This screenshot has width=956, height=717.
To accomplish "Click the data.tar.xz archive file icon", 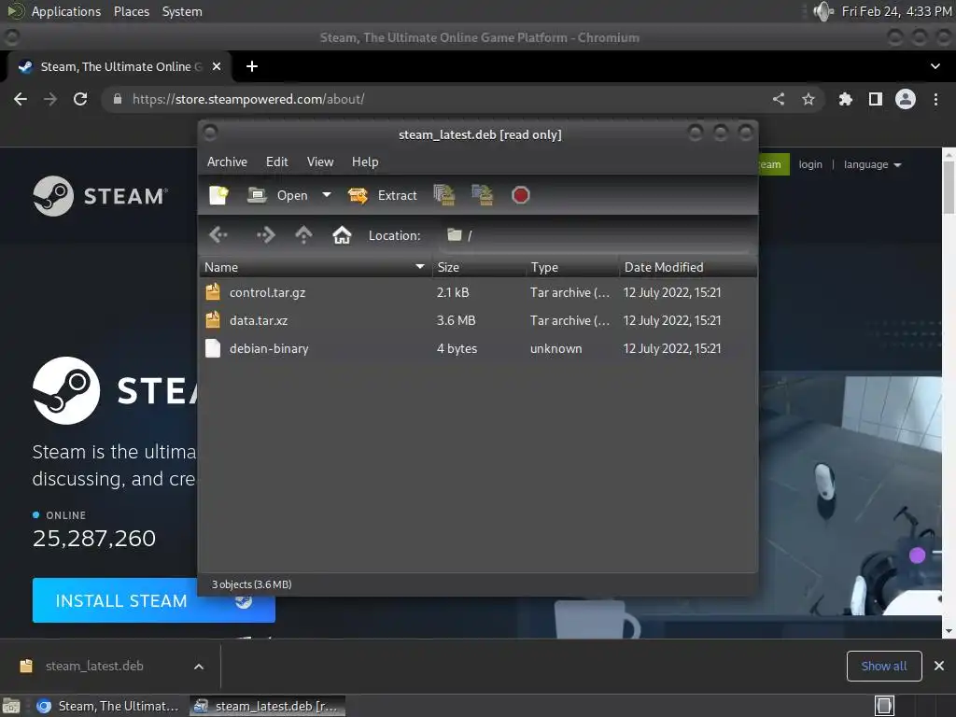I will point(213,320).
